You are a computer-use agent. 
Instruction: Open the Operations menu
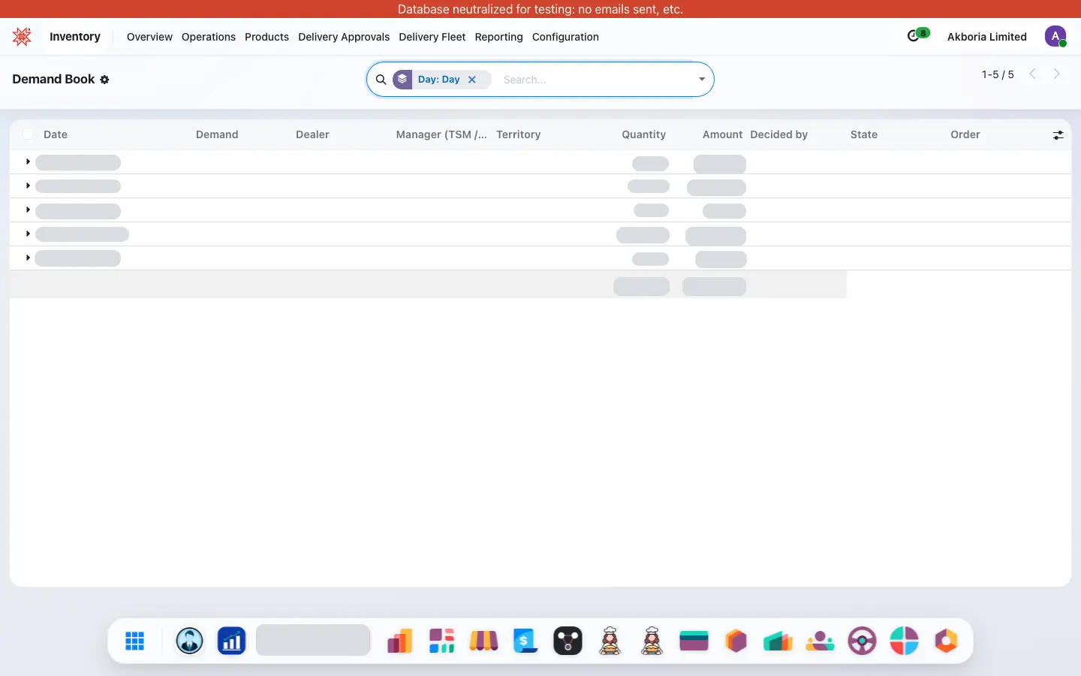point(209,37)
